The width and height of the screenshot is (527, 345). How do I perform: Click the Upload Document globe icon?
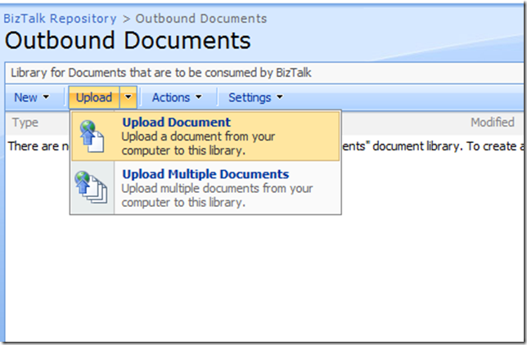(92, 137)
